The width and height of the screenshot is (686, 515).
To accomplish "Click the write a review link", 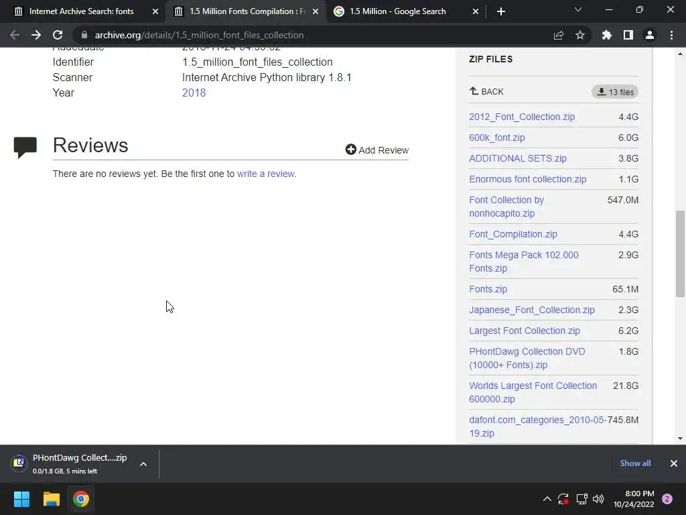I will click(266, 174).
